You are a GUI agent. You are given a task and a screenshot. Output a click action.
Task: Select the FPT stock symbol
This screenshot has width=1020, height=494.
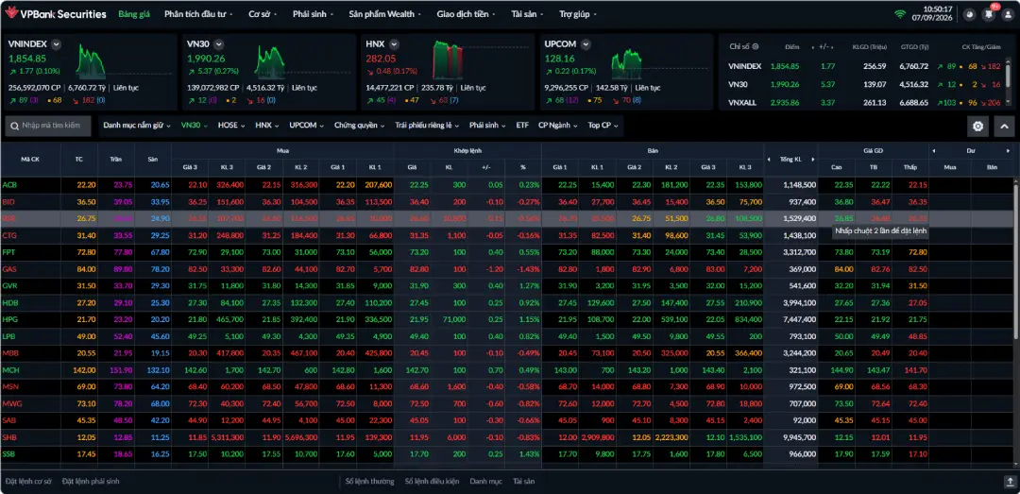[x=9, y=252]
